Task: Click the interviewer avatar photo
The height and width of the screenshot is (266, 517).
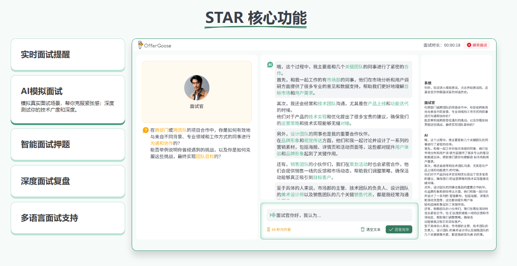Action: [197, 88]
